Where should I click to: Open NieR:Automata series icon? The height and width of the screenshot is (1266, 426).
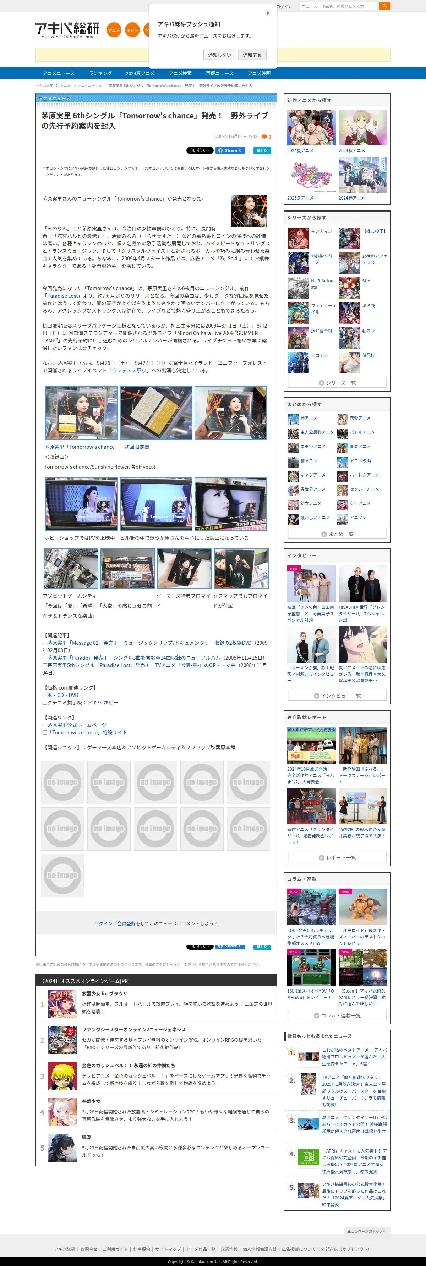pyautogui.click(x=299, y=288)
